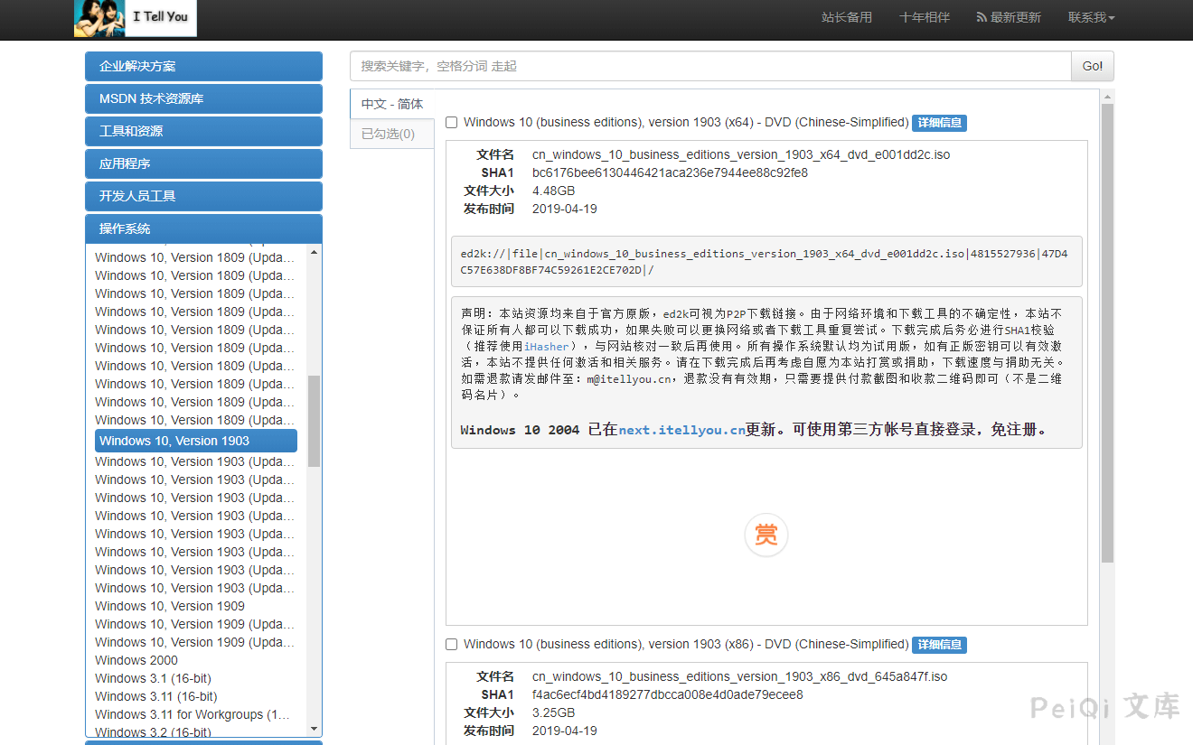Open the iHasher download link
Viewport: 1193px width, 745px height.
pos(547,345)
